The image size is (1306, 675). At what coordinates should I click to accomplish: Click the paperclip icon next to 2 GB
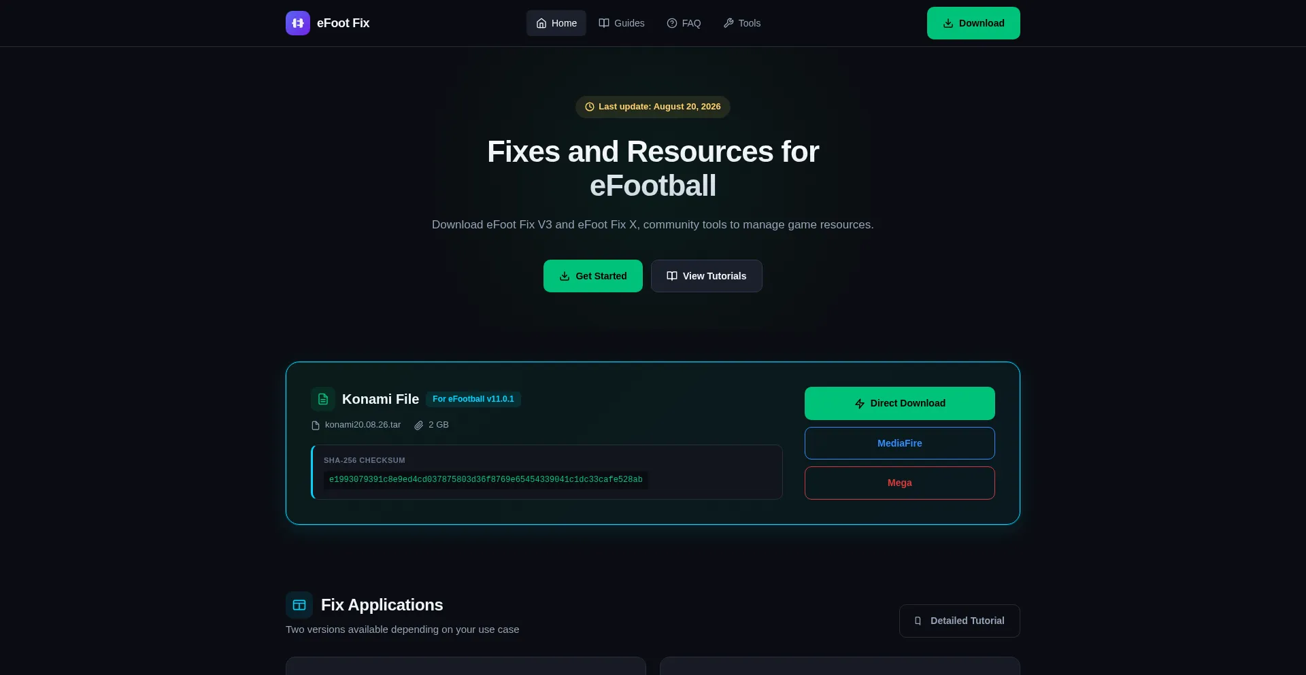click(419, 426)
